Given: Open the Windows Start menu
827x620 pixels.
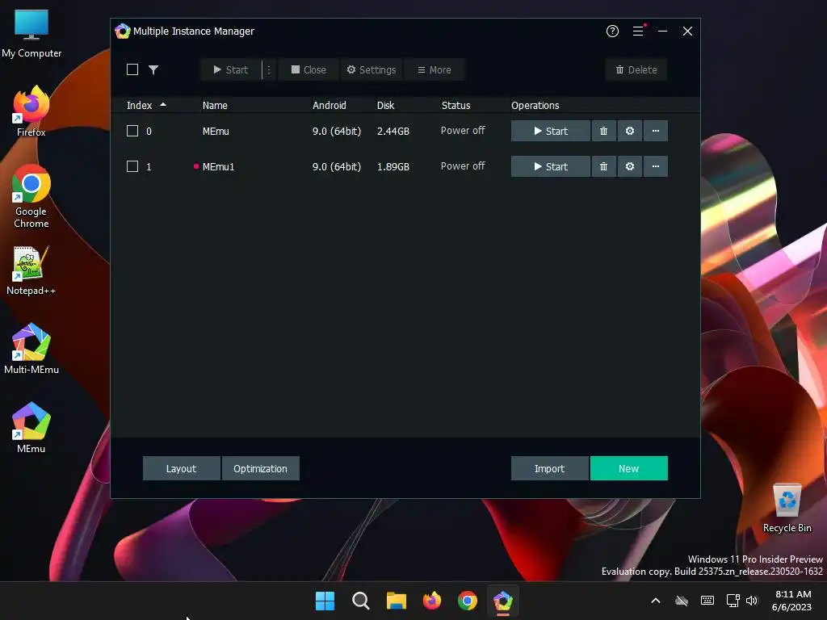Looking at the screenshot, I should [x=325, y=601].
